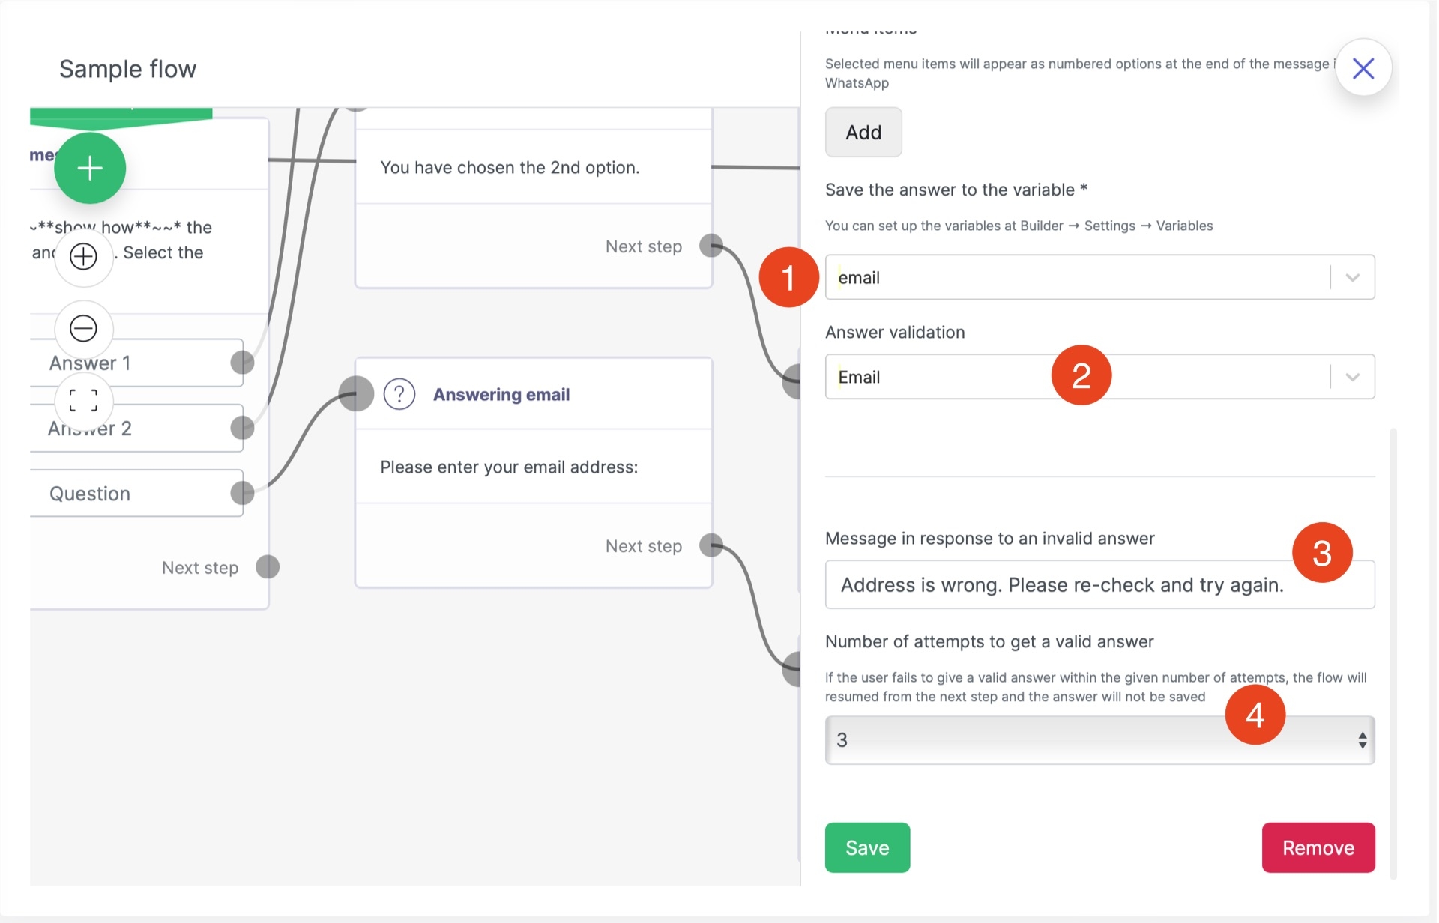The height and width of the screenshot is (923, 1439).
Task: Click Answer 1 output connector dot
Action: (x=242, y=363)
